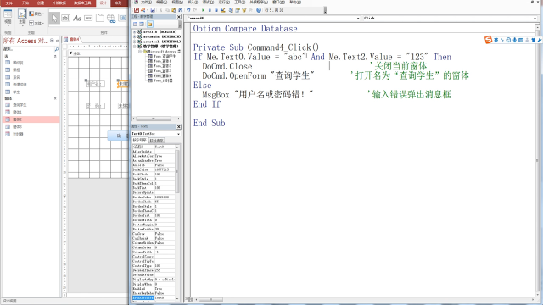Click the Sogou input method S icon
The image size is (543, 305).
pyautogui.click(x=489, y=40)
